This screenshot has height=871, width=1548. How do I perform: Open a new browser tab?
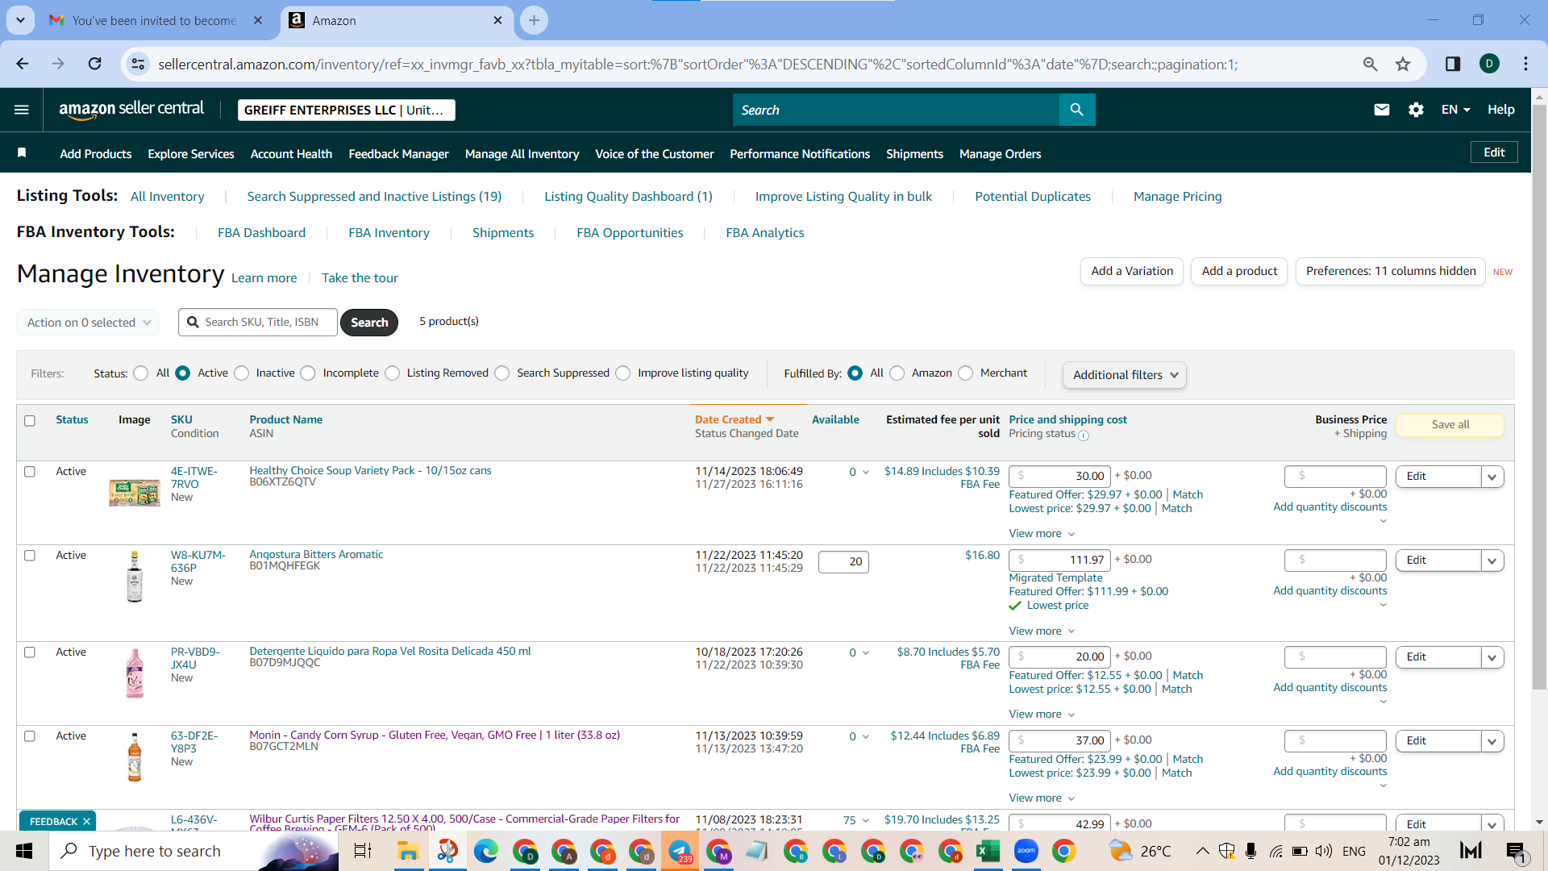[534, 20]
